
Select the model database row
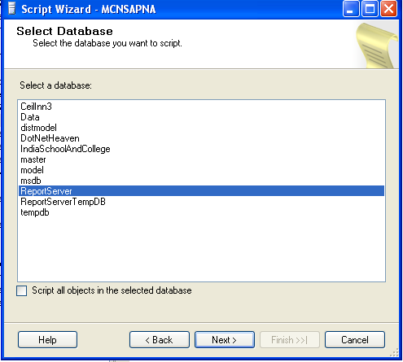(201, 170)
